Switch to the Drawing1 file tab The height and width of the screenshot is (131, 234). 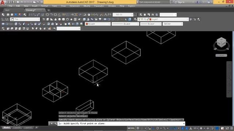pyautogui.click(x=31, y=10)
